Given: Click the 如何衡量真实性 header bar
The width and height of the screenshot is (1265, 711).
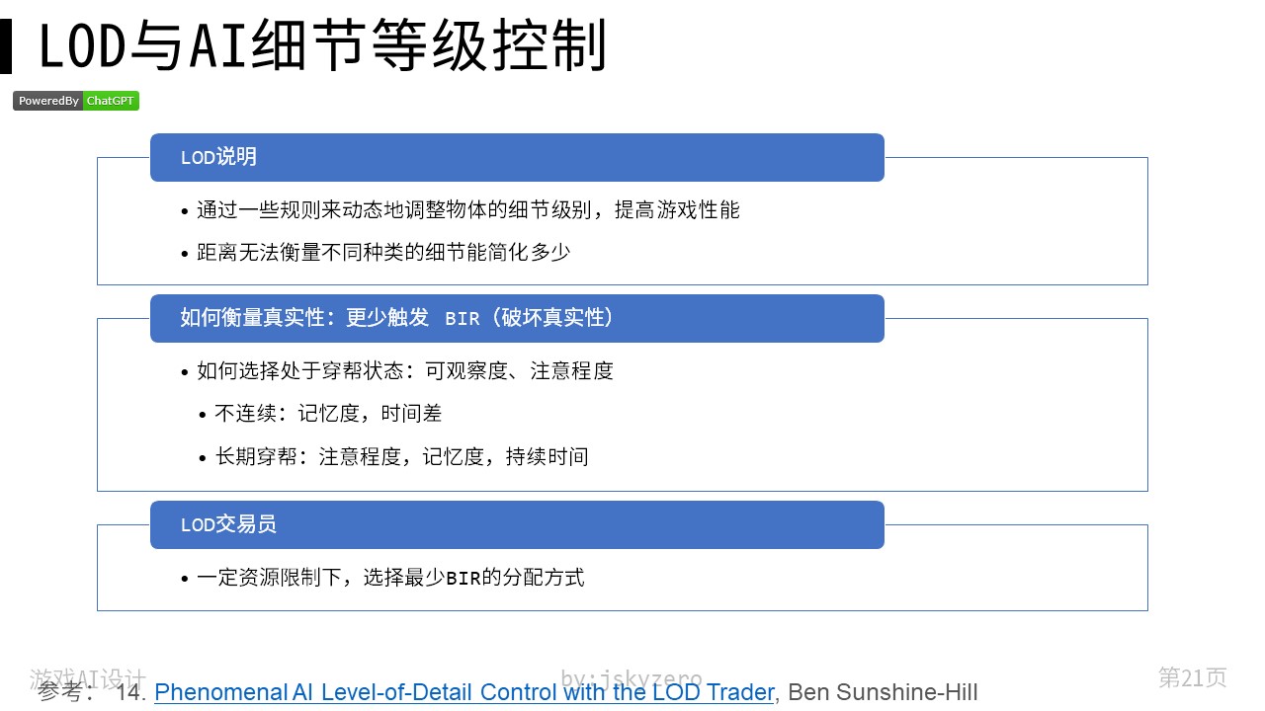Looking at the screenshot, I should point(516,318).
